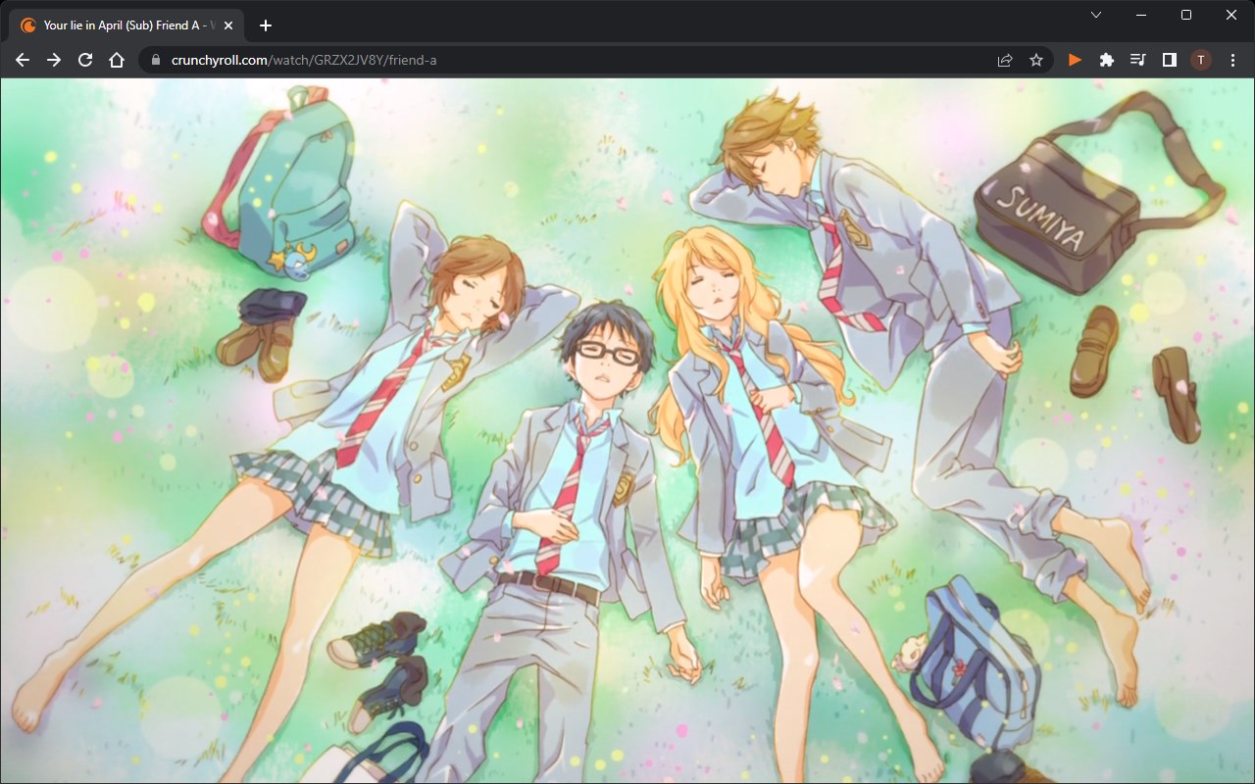Screen dimensions: 1255x784
Task: Close the Your lie in April tab
Action: (x=228, y=25)
